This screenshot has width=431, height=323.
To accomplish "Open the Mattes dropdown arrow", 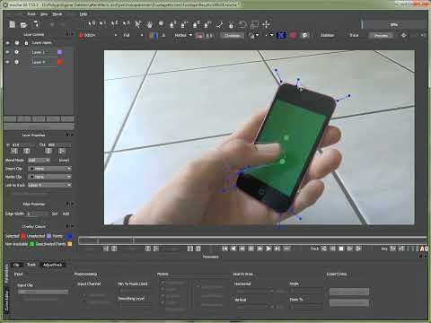I will [x=190, y=35].
